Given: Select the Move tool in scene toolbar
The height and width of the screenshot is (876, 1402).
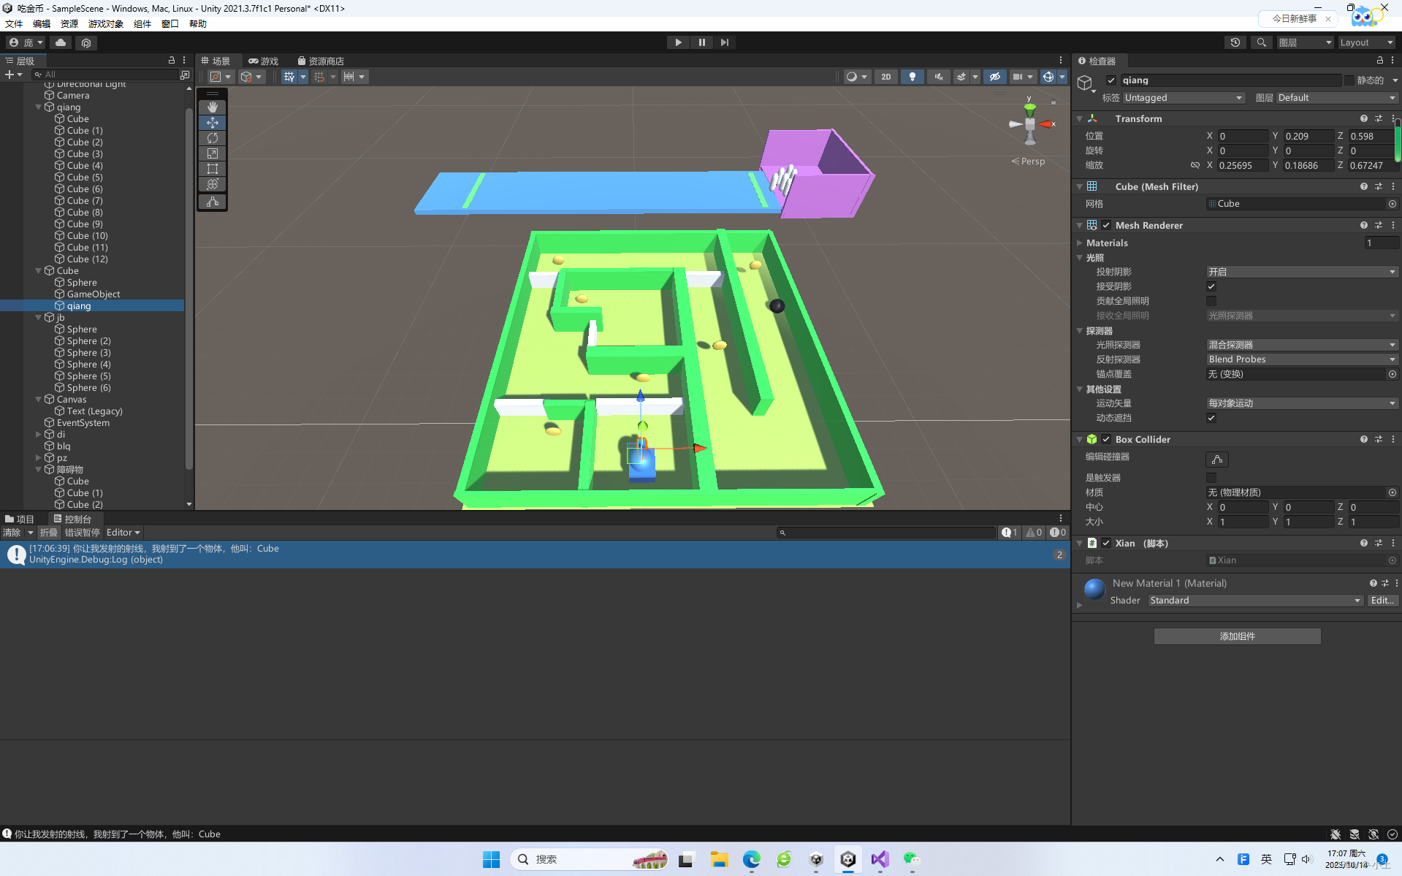Looking at the screenshot, I should coord(213,123).
